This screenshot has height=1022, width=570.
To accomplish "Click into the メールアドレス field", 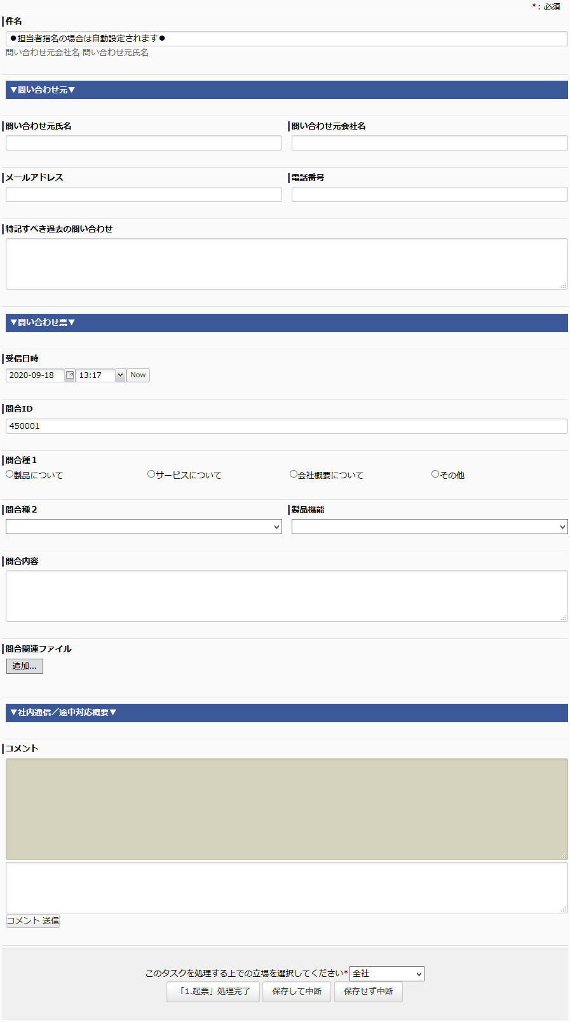I will (x=144, y=194).
